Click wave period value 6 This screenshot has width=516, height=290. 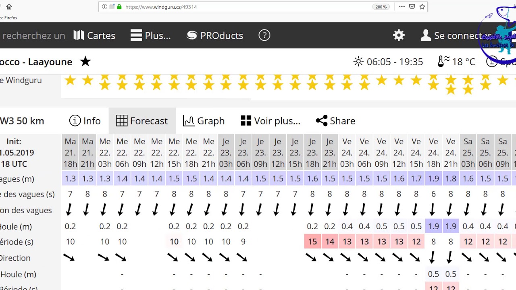(433, 194)
